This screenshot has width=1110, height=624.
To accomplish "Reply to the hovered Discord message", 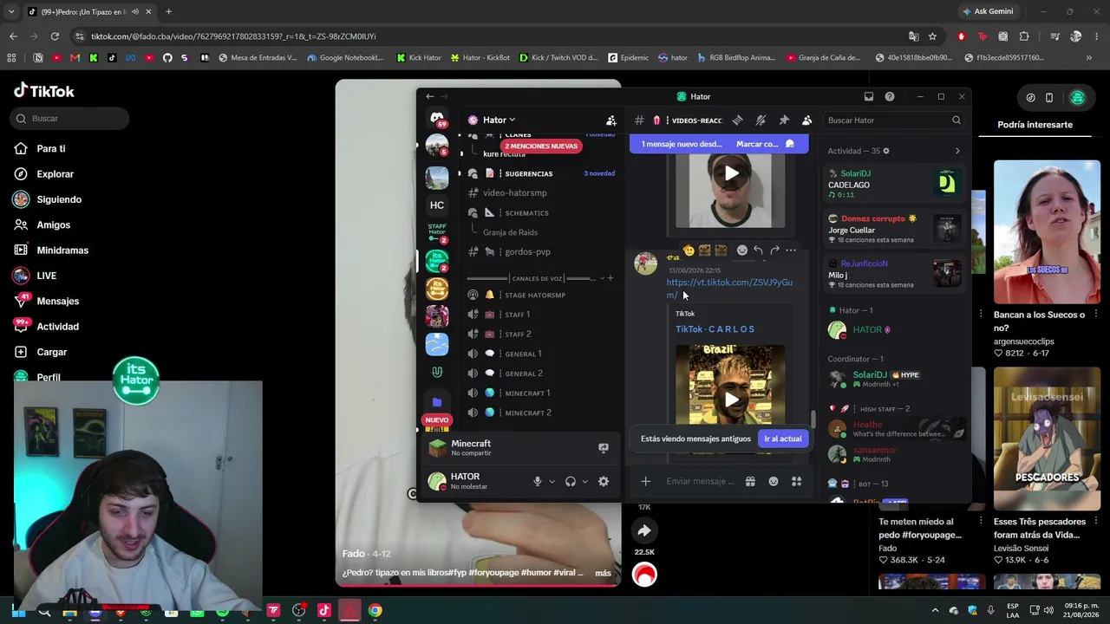I will click(x=758, y=250).
